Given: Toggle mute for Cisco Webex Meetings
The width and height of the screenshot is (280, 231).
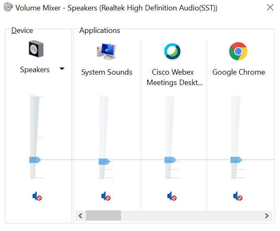Looking at the screenshot, I should tap(172, 196).
